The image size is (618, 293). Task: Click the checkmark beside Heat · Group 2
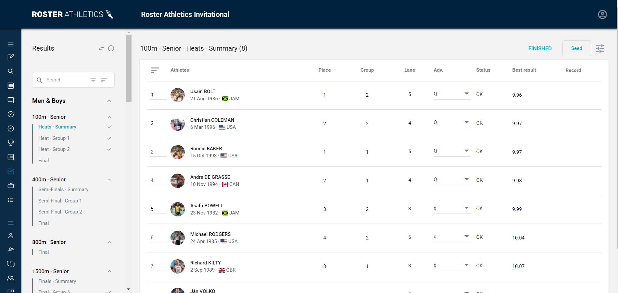pyautogui.click(x=109, y=149)
